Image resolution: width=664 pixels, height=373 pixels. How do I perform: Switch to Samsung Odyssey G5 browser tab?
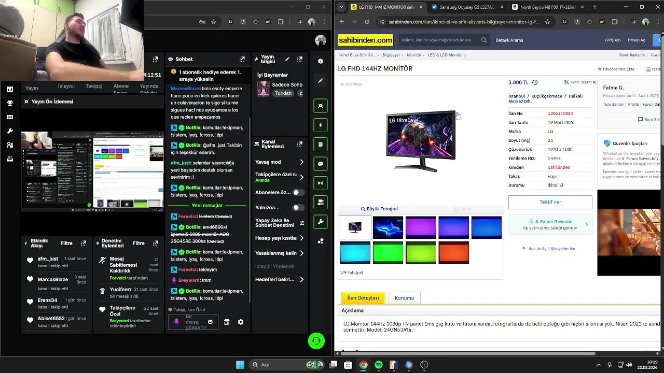click(x=466, y=7)
